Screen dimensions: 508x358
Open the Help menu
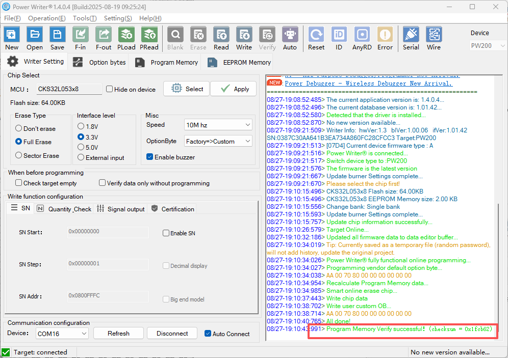pyautogui.click(x=150, y=18)
